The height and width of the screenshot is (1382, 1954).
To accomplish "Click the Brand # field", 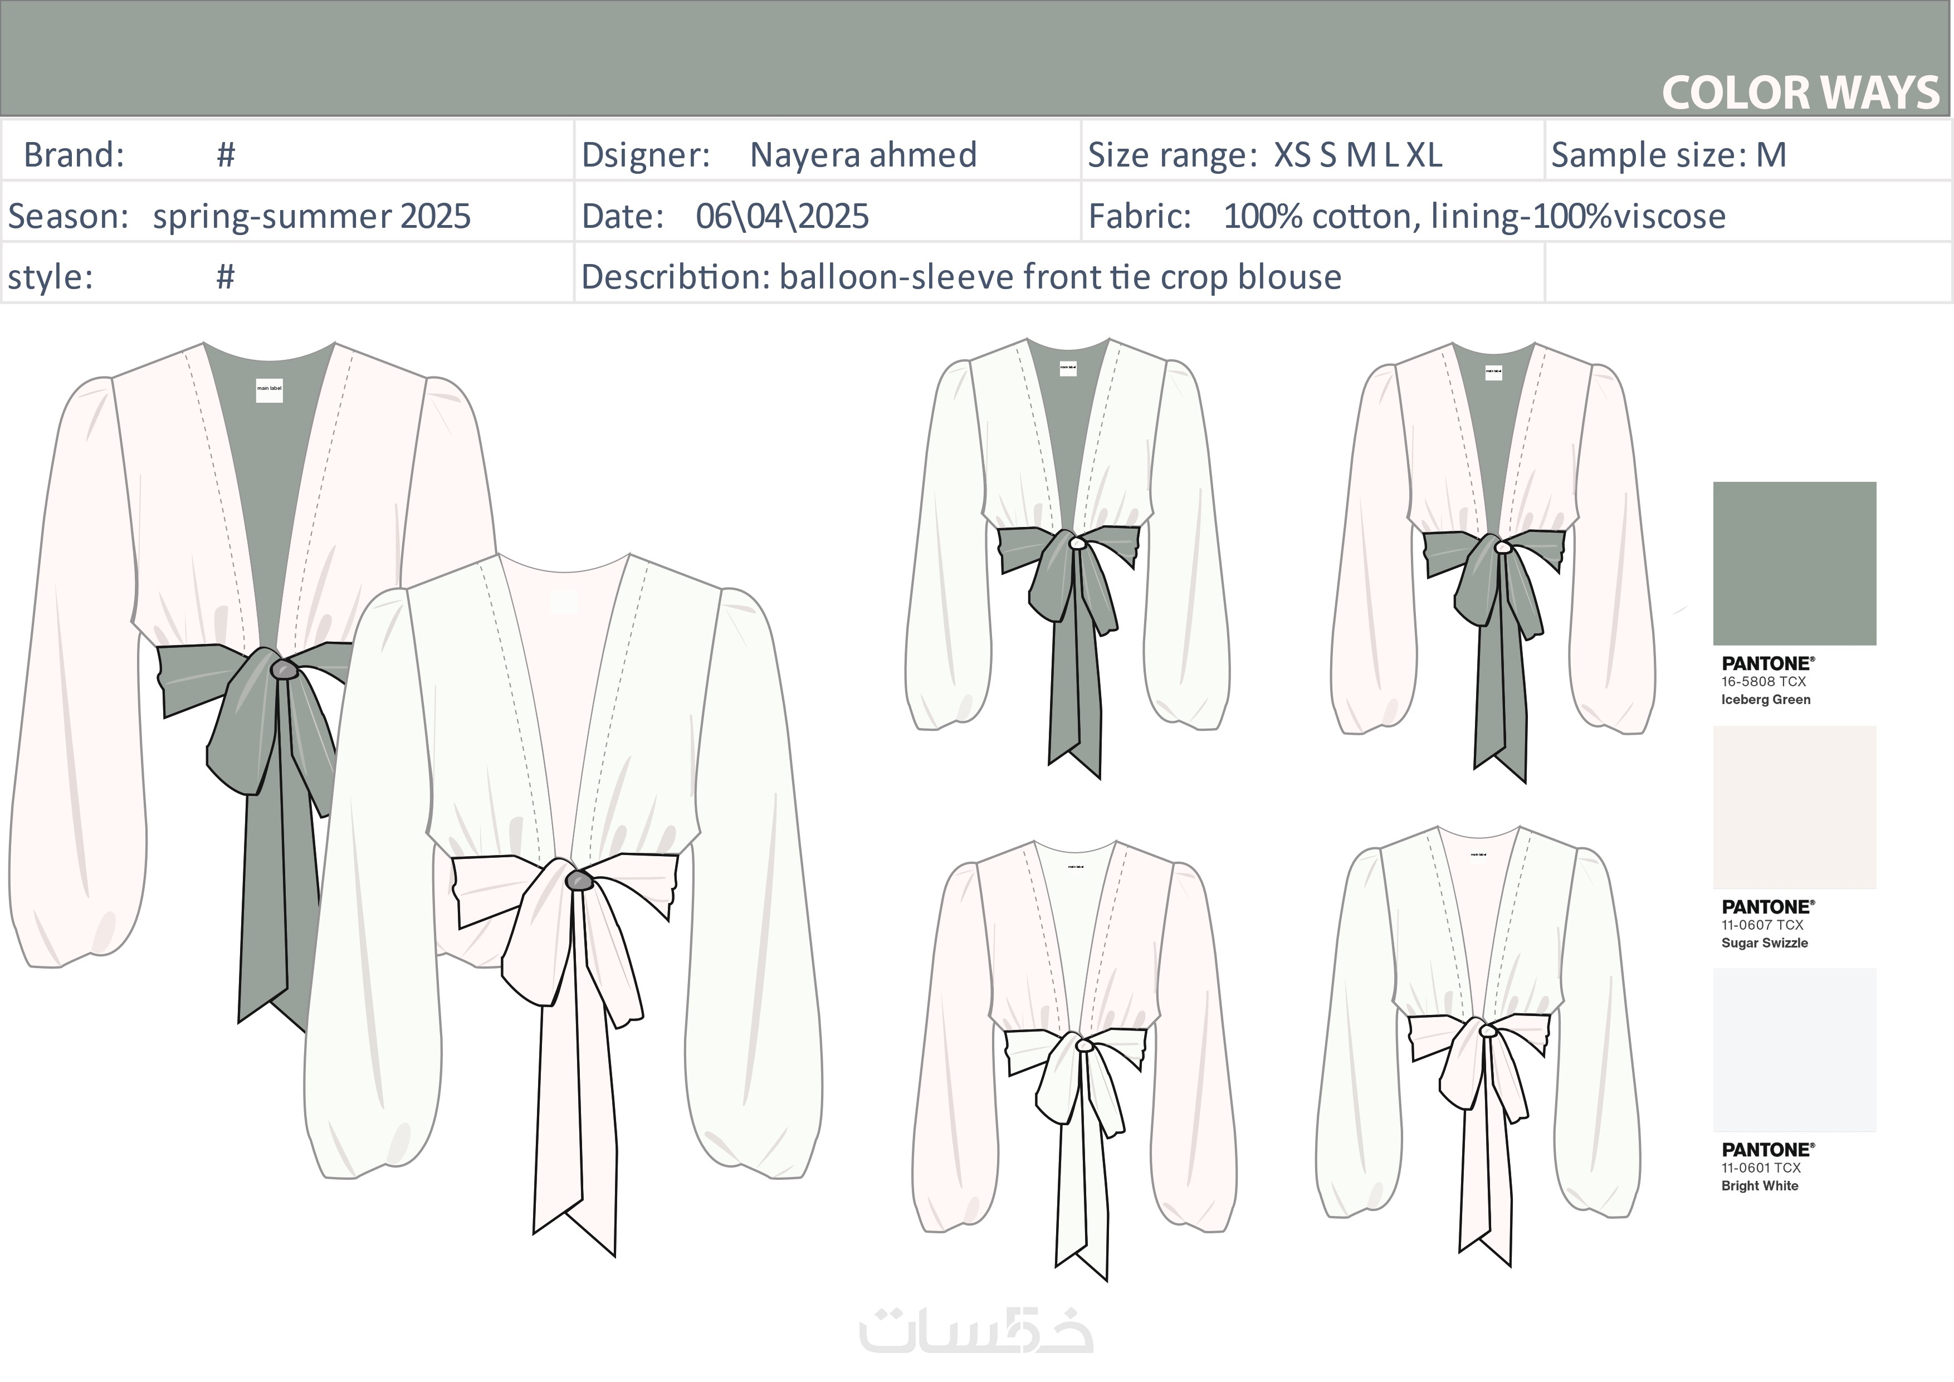I will [x=226, y=155].
